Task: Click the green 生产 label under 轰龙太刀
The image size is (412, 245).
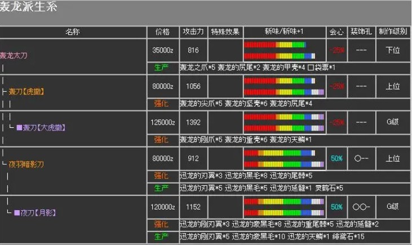Action: pyautogui.click(x=162, y=68)
